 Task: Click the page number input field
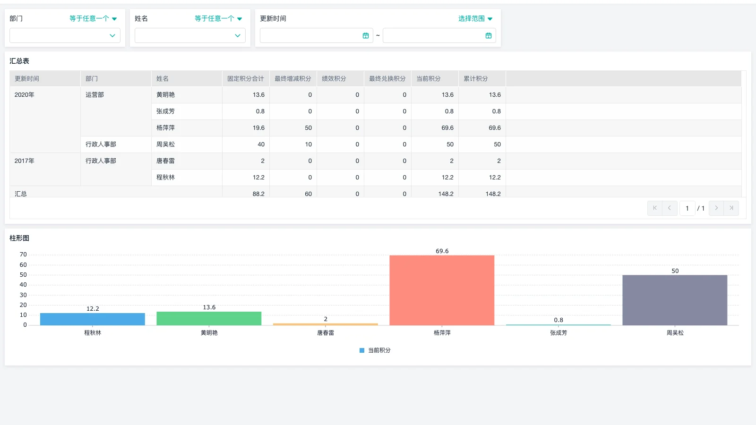click(687, 208)
